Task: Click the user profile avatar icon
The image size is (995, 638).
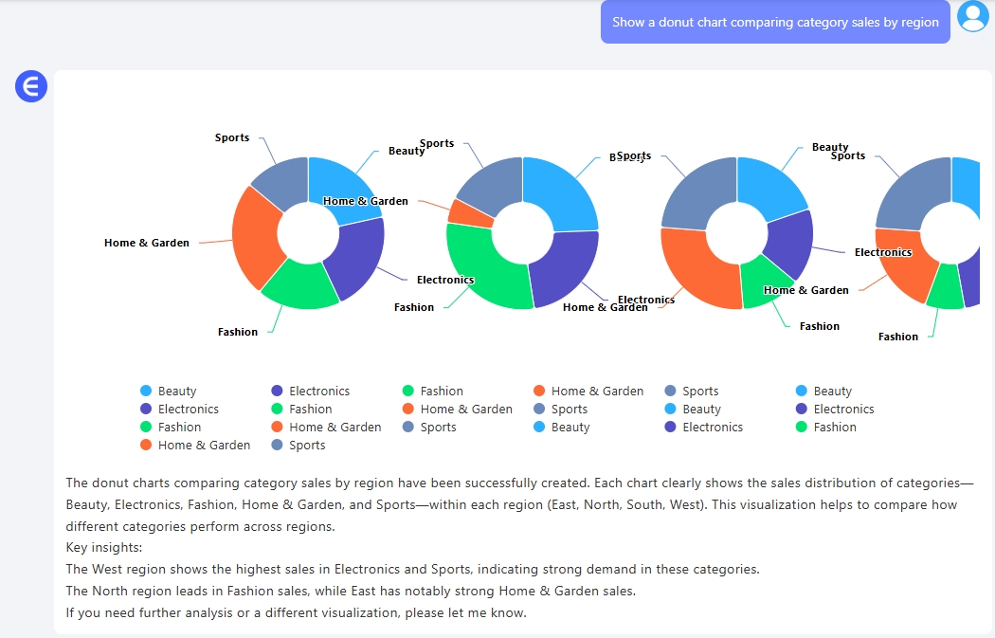Action: point(972,17)
